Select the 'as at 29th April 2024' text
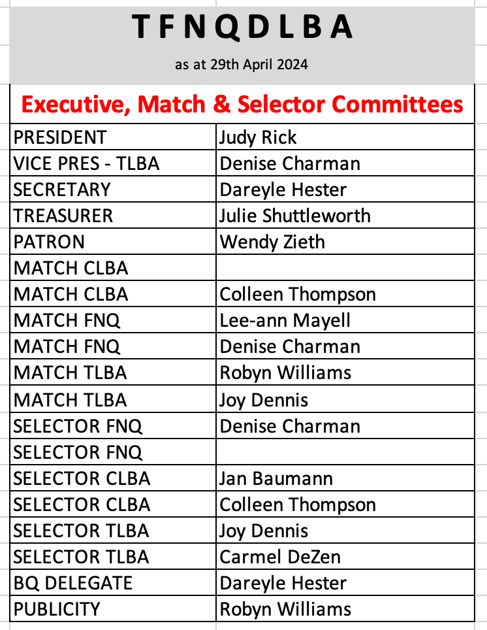The height and width of the screenshot is (630, 487). [242, 65]
